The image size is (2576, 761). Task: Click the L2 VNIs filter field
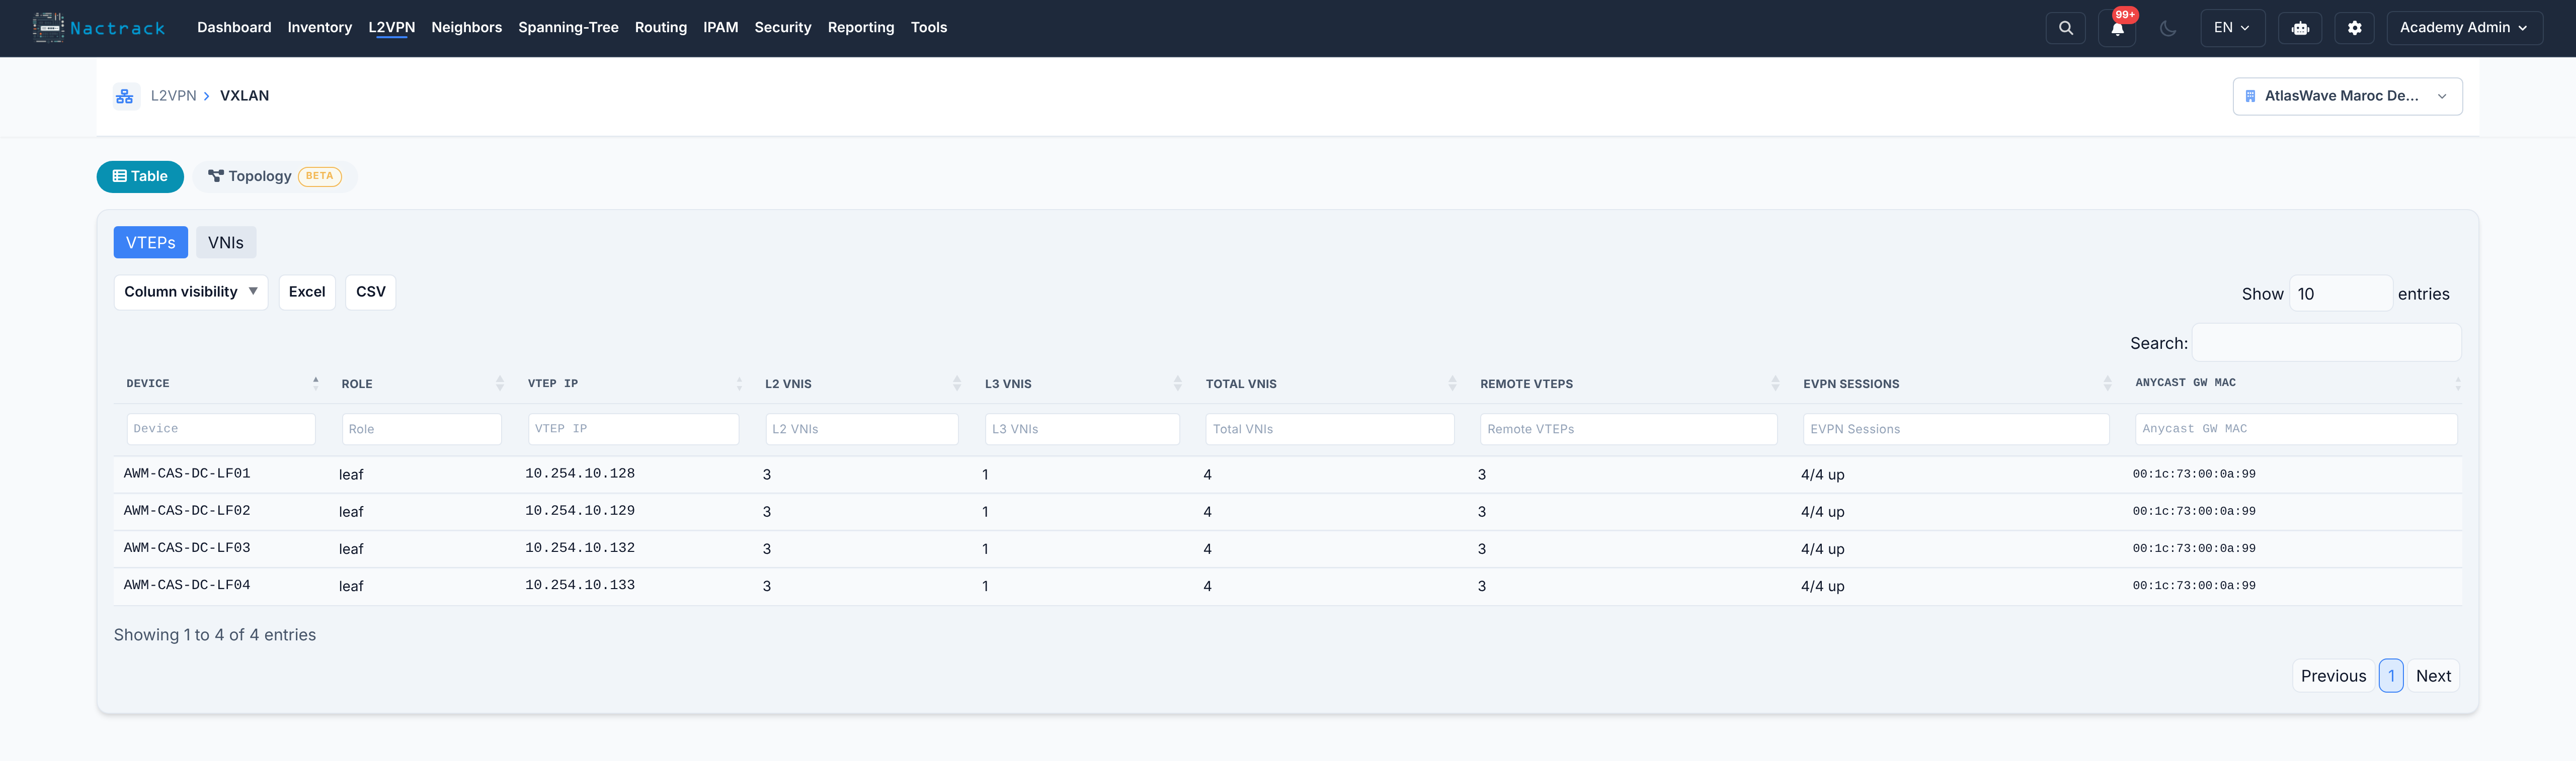click(x=861, y=428)
